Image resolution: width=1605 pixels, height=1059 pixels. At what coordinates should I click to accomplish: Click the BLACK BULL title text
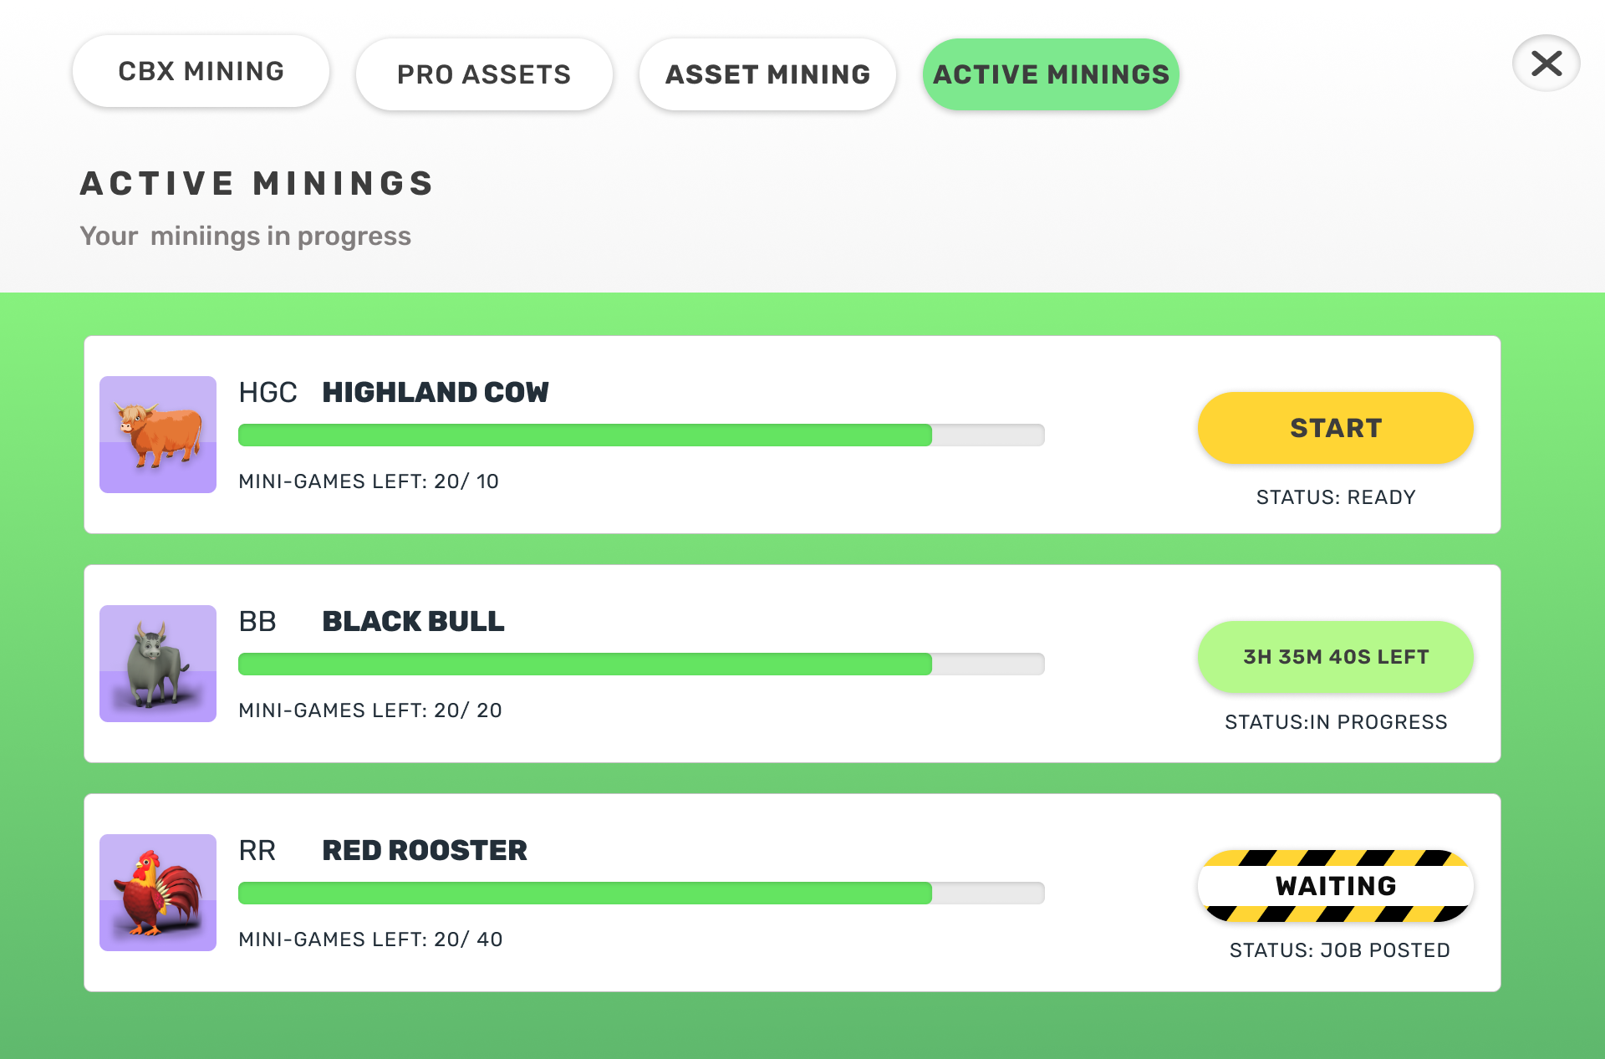click(x=413, y=621)
